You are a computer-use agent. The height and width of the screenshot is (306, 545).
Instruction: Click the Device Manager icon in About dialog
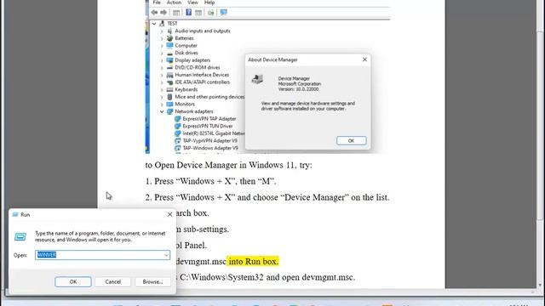(257, 79)
